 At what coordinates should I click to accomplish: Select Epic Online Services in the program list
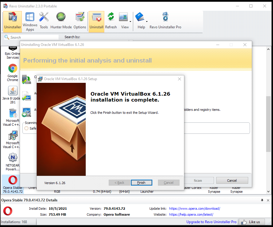coord(12,53)
